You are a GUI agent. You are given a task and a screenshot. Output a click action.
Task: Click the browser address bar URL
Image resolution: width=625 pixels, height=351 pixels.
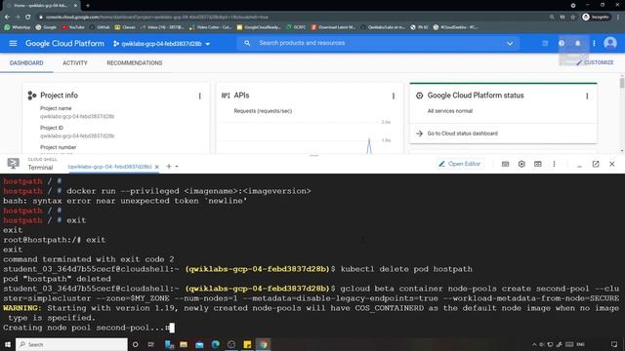(157, 18)
